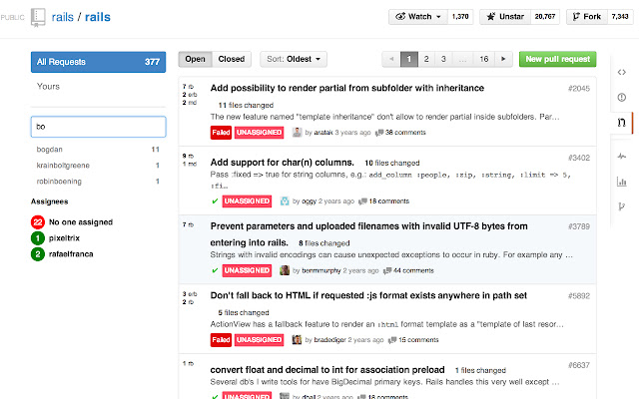Go to page 1

coord(409,60)
